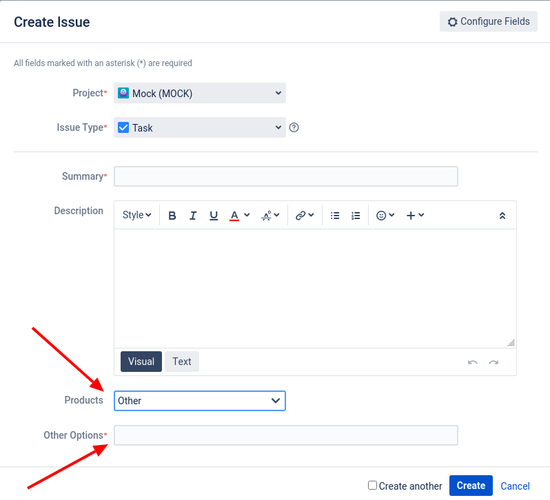Switch to the Text editor tab
This screenshot has width=550, height=500.
coord(182,362)
